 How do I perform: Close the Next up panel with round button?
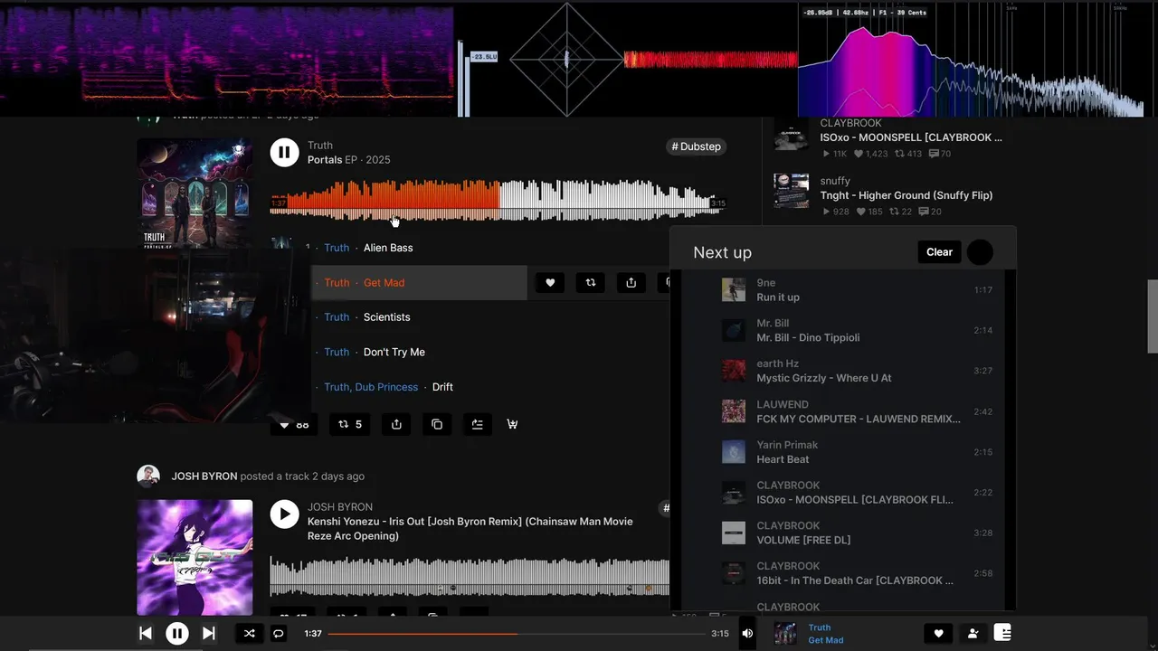980,252
